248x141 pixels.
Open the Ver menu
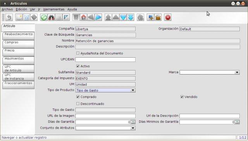click(33, 9)
